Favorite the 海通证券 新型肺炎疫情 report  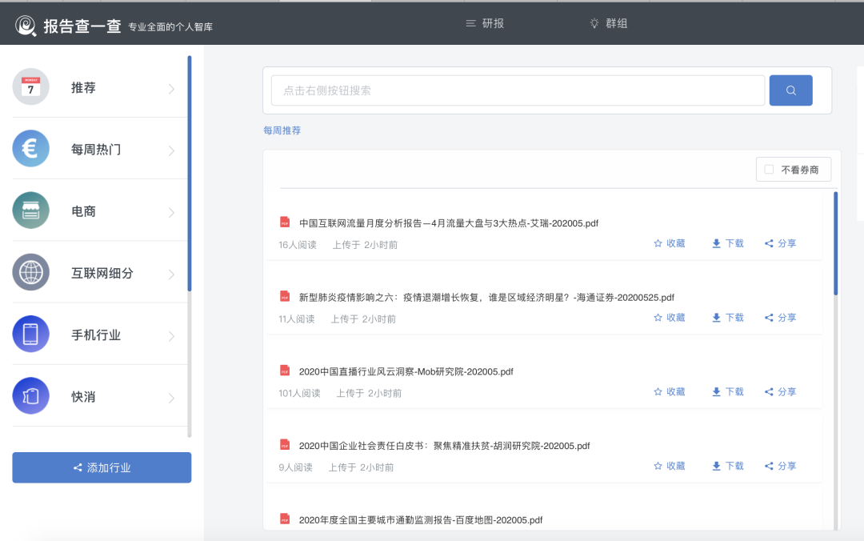click(670, 318)
